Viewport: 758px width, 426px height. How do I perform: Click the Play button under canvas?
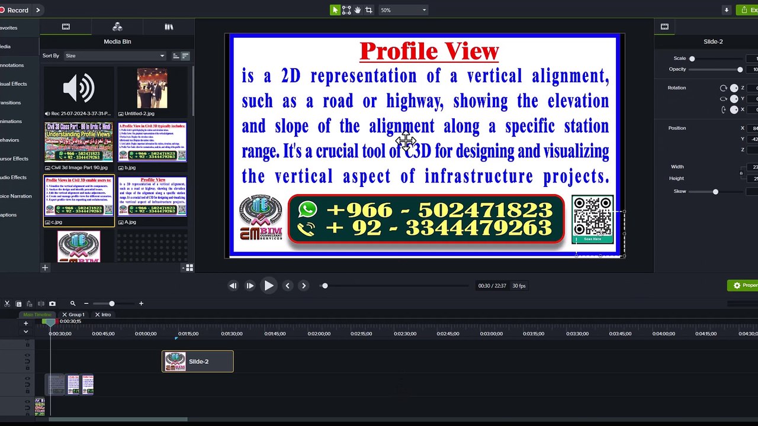(x=268, y=286)
